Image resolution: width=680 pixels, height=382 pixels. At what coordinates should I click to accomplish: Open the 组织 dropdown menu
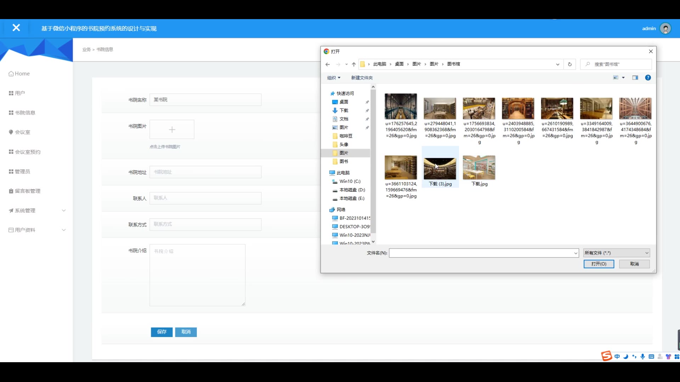pyautogui.click(x=334, y=78)
